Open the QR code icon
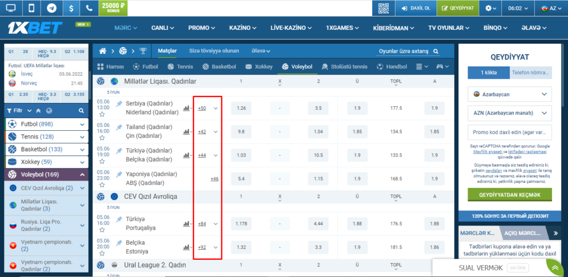568x277 pixels. (383, 8)
